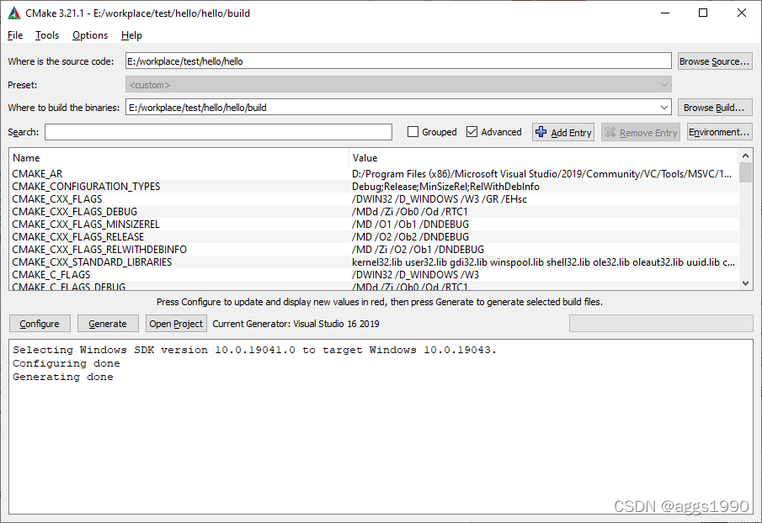
Task: Close the CMake window
Action: pos(742,13)
